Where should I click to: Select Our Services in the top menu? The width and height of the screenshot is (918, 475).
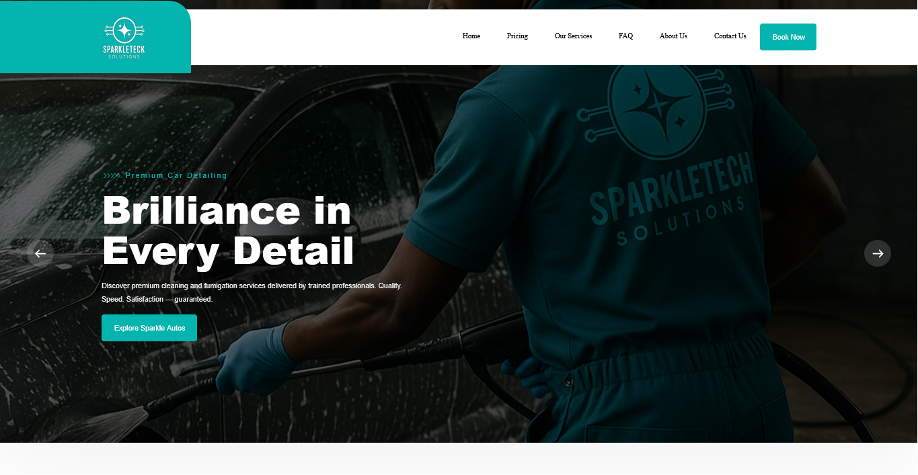click(x=573, y=36)
